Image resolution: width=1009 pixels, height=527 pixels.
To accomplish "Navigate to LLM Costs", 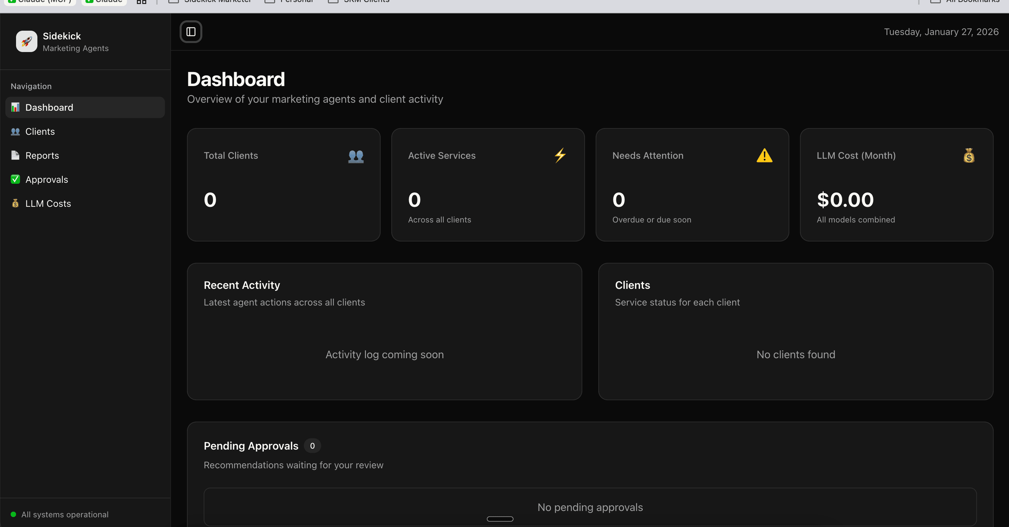I will pos(48,203).
